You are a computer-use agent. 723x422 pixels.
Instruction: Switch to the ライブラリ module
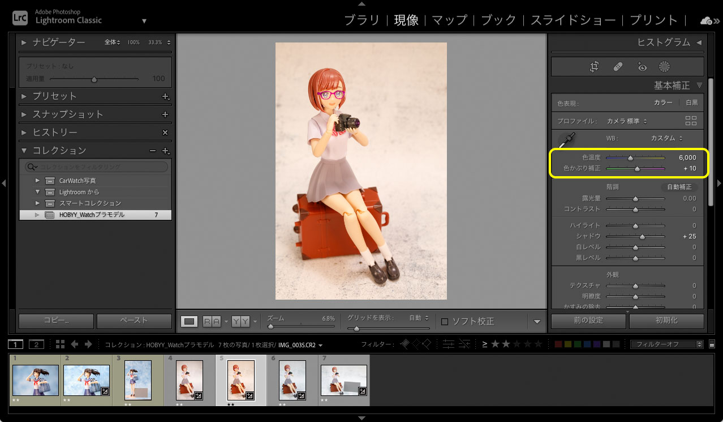coord(362,20)
